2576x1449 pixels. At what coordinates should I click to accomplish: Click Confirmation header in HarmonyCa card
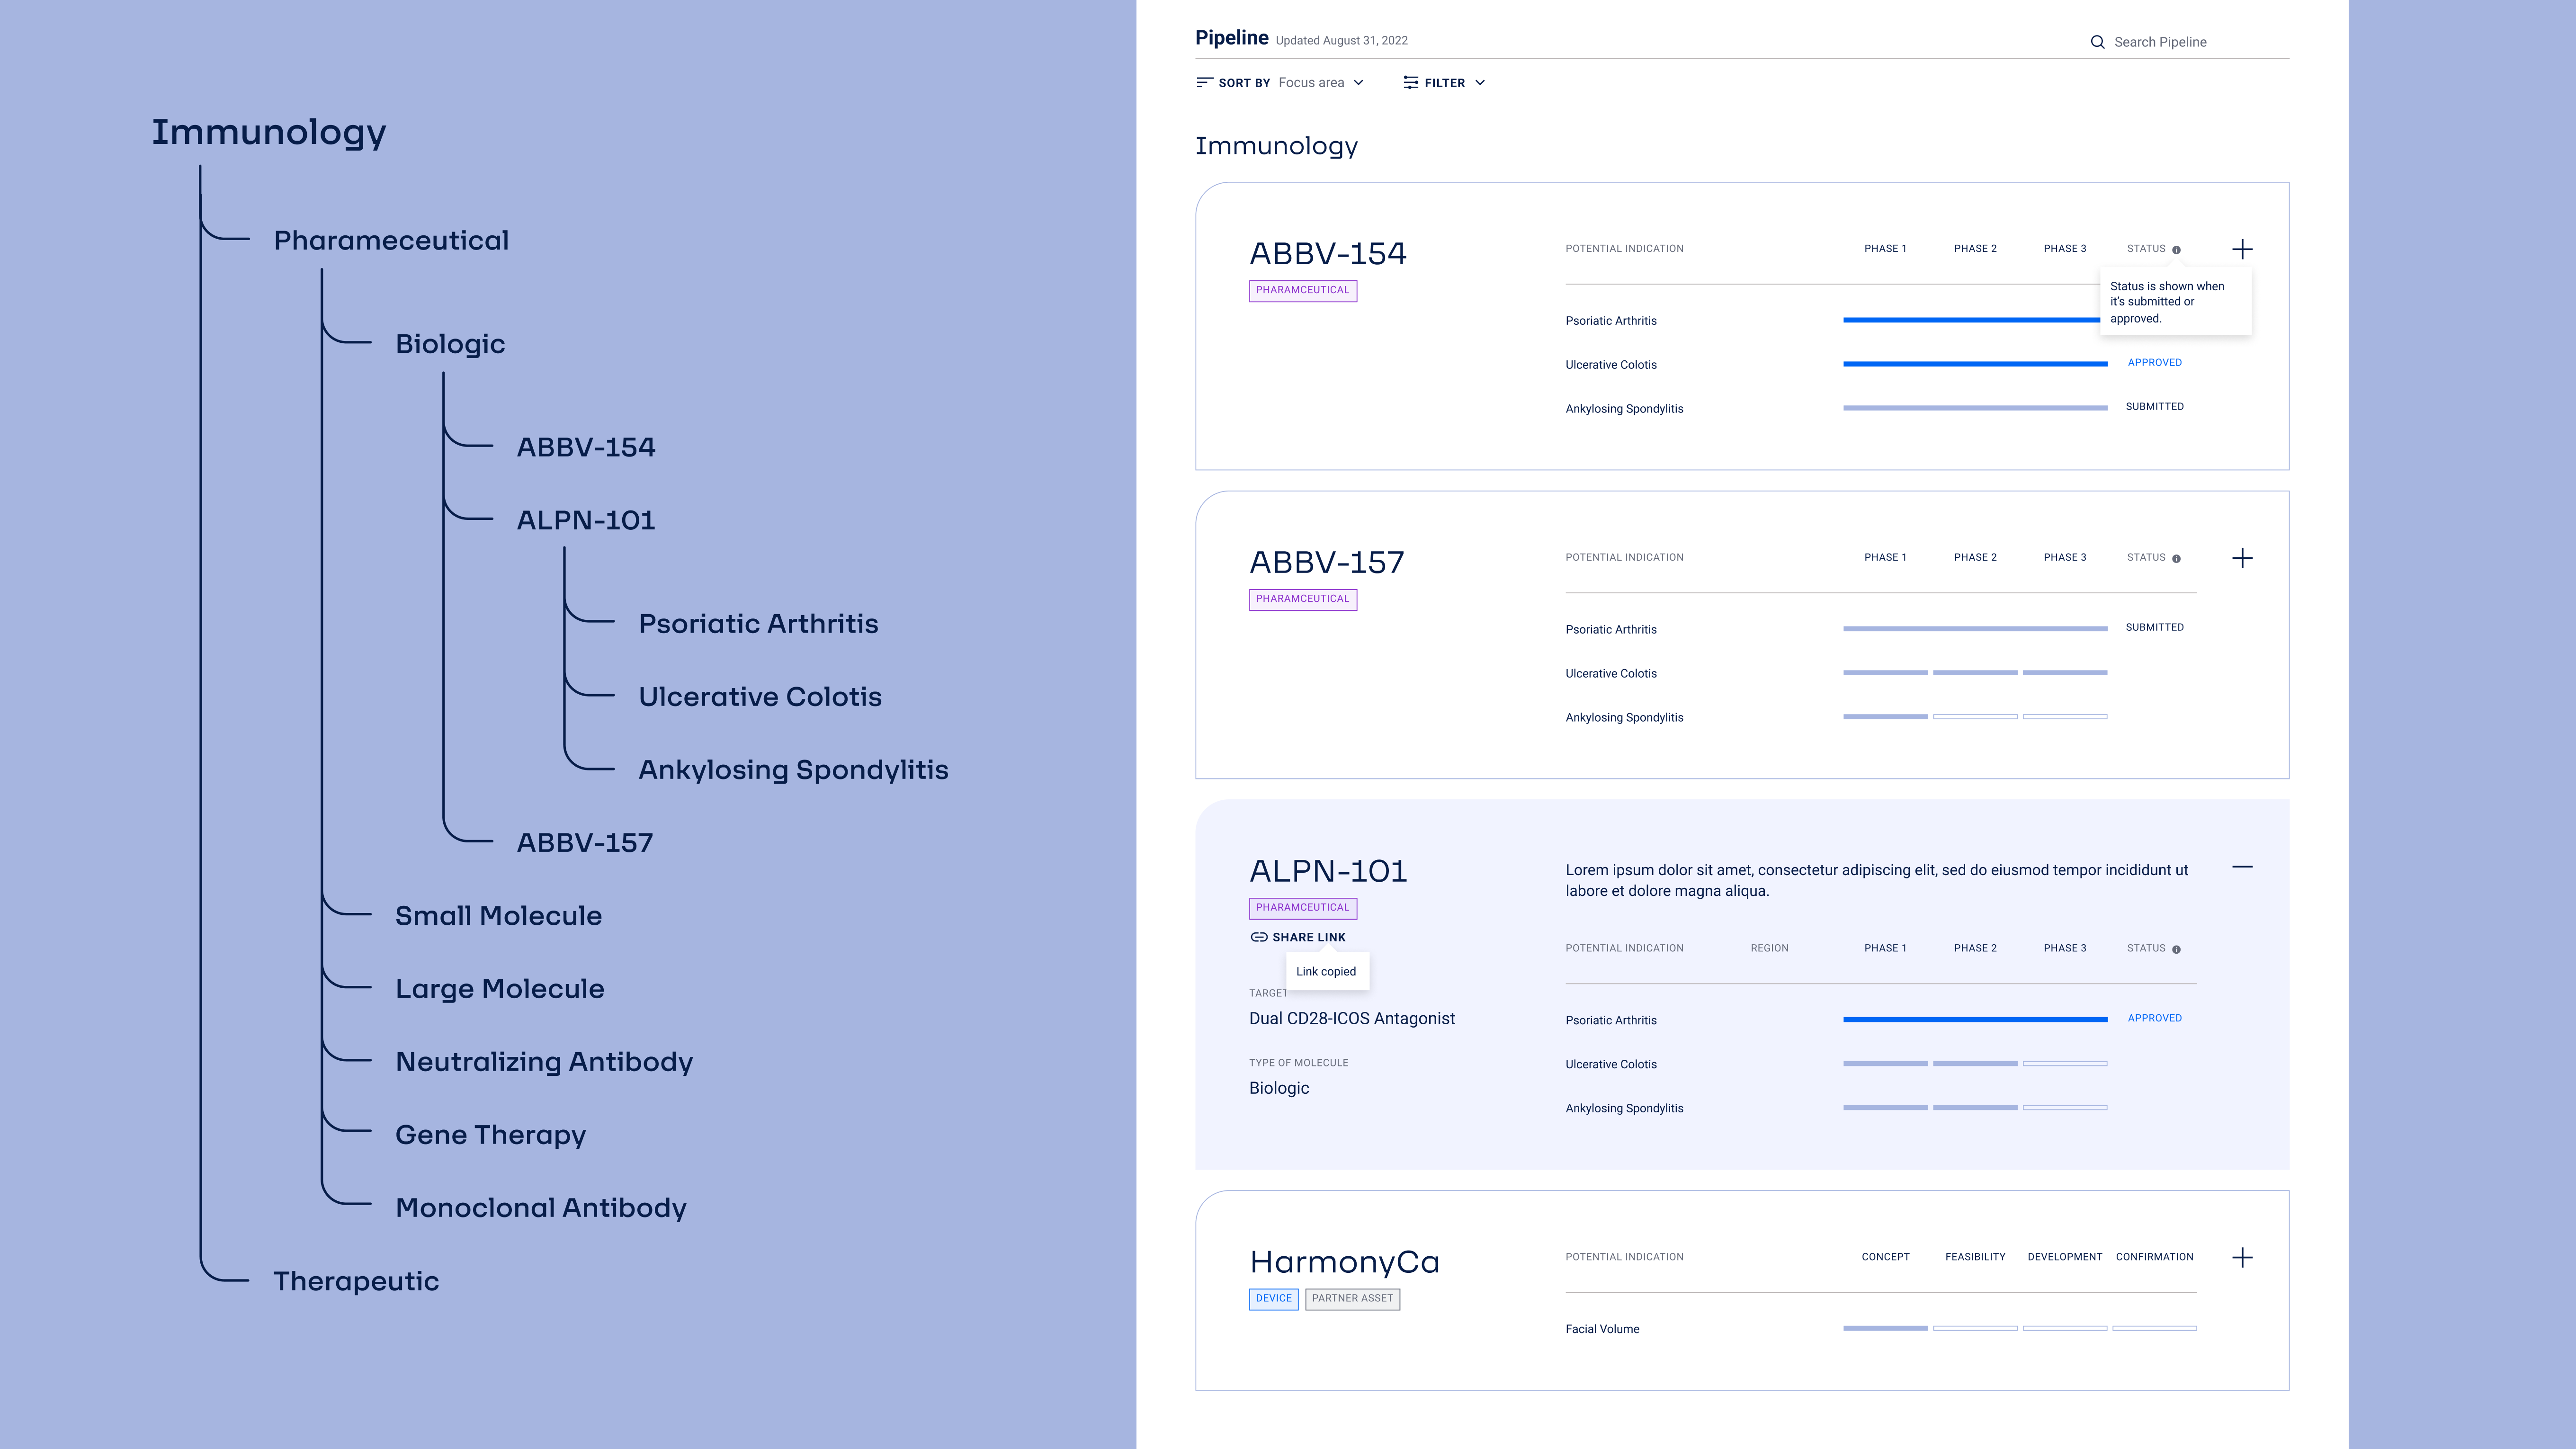(2154, 1257)
